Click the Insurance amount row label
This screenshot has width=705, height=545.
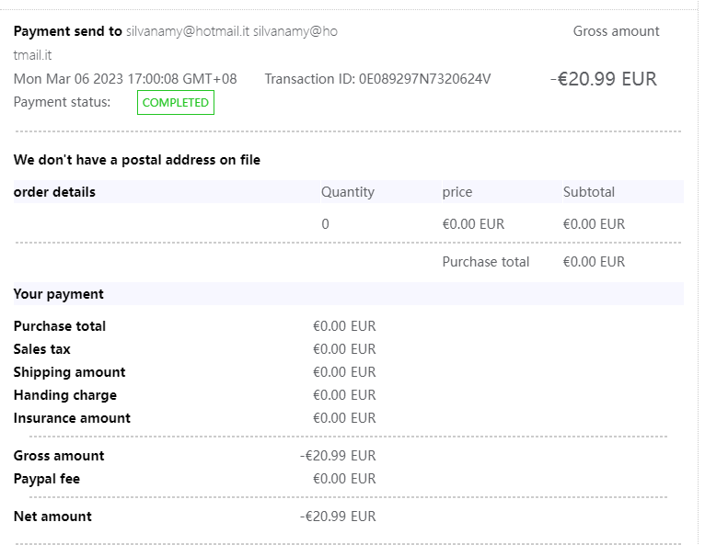tap(72, 418)
